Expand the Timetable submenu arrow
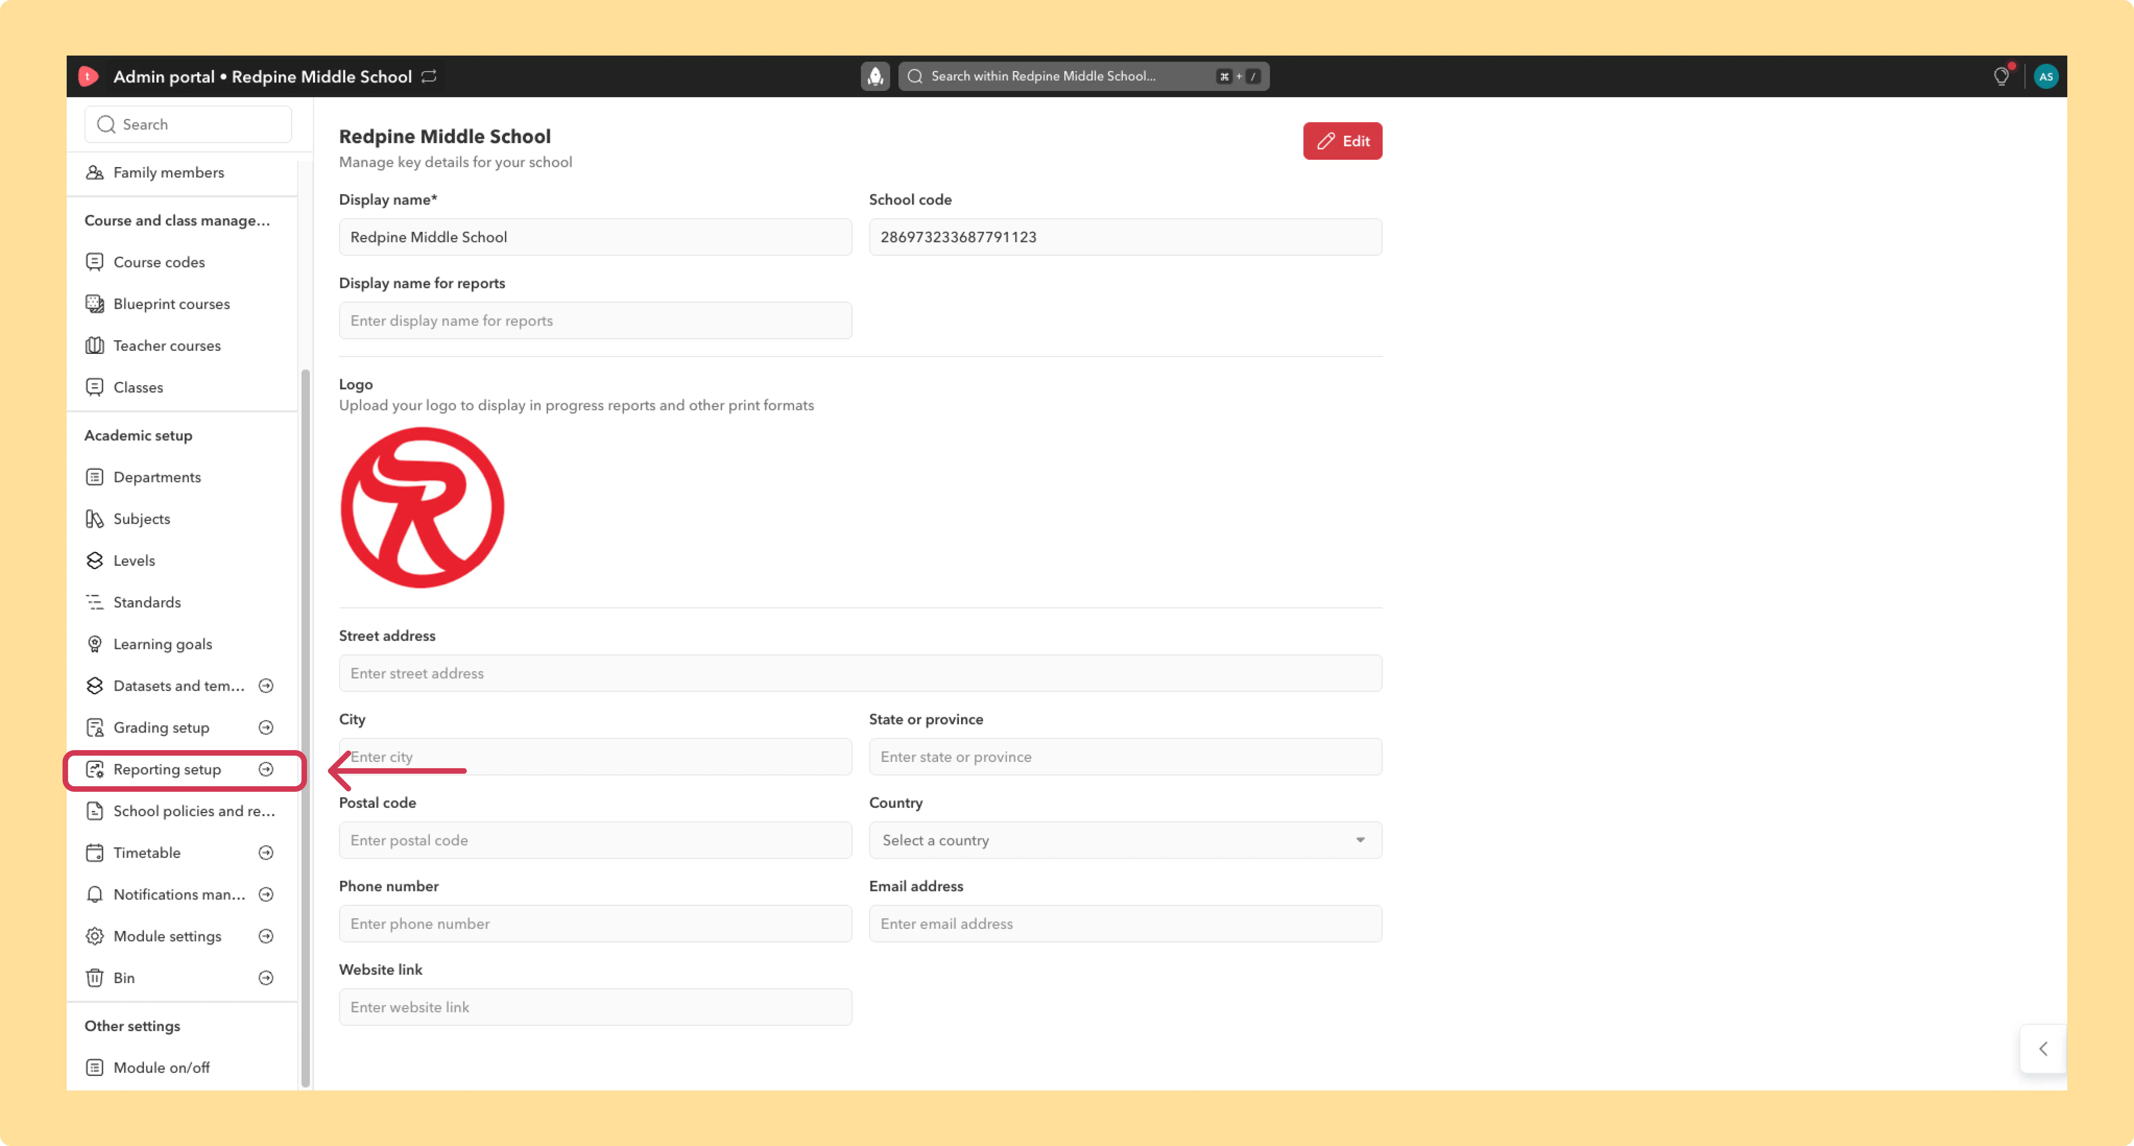Image resolution: width=2134 pixels, height=1146 pixels. [266, 853]
